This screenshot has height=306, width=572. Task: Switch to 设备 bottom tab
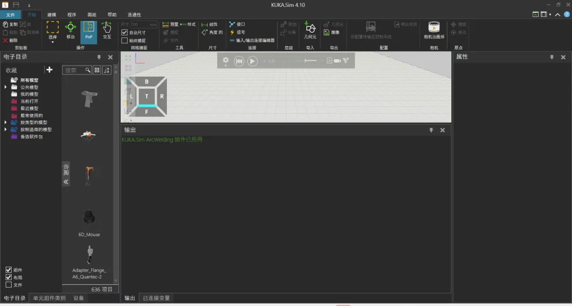[x=78, y=298]
